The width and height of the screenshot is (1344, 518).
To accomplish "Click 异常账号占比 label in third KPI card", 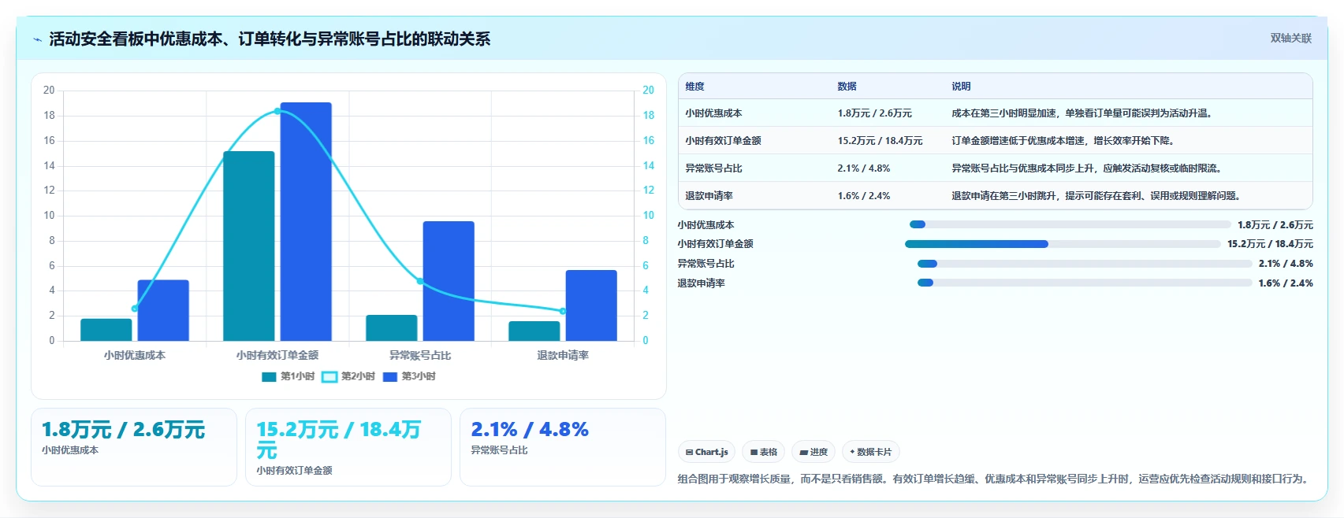I will (499, 450).
